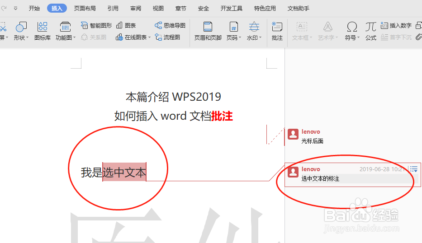Click the Watermark (水印) icon
This screenshot has width=422, height=243.
[x=254, y=27]
